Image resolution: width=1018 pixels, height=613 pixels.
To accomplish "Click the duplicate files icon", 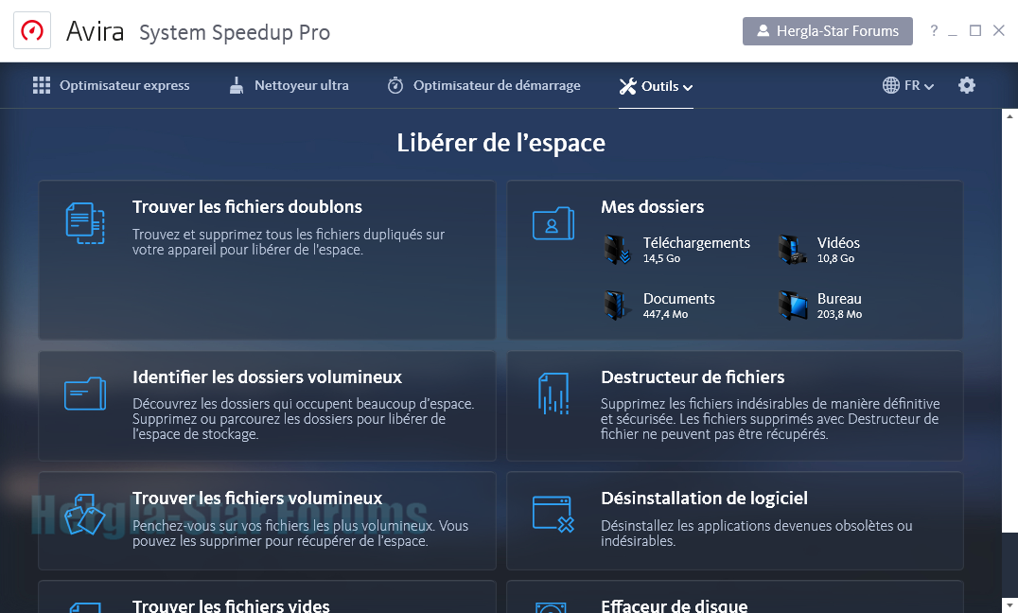I will tap(85, 223).
